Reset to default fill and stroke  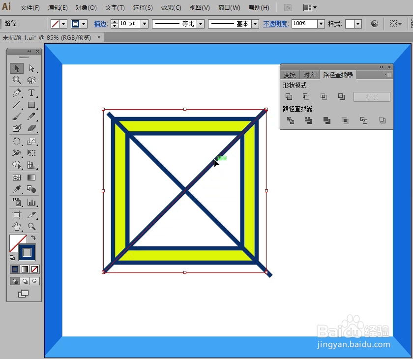tap(12, 257)
